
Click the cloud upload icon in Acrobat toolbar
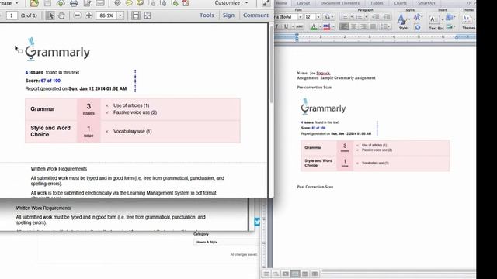click(61, 3)
